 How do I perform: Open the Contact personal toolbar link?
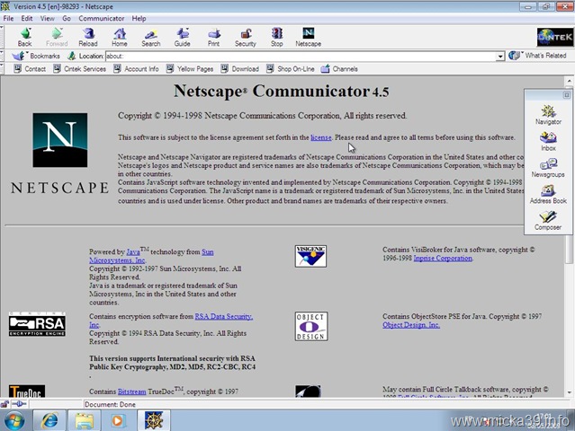click(x=30, y=69)
